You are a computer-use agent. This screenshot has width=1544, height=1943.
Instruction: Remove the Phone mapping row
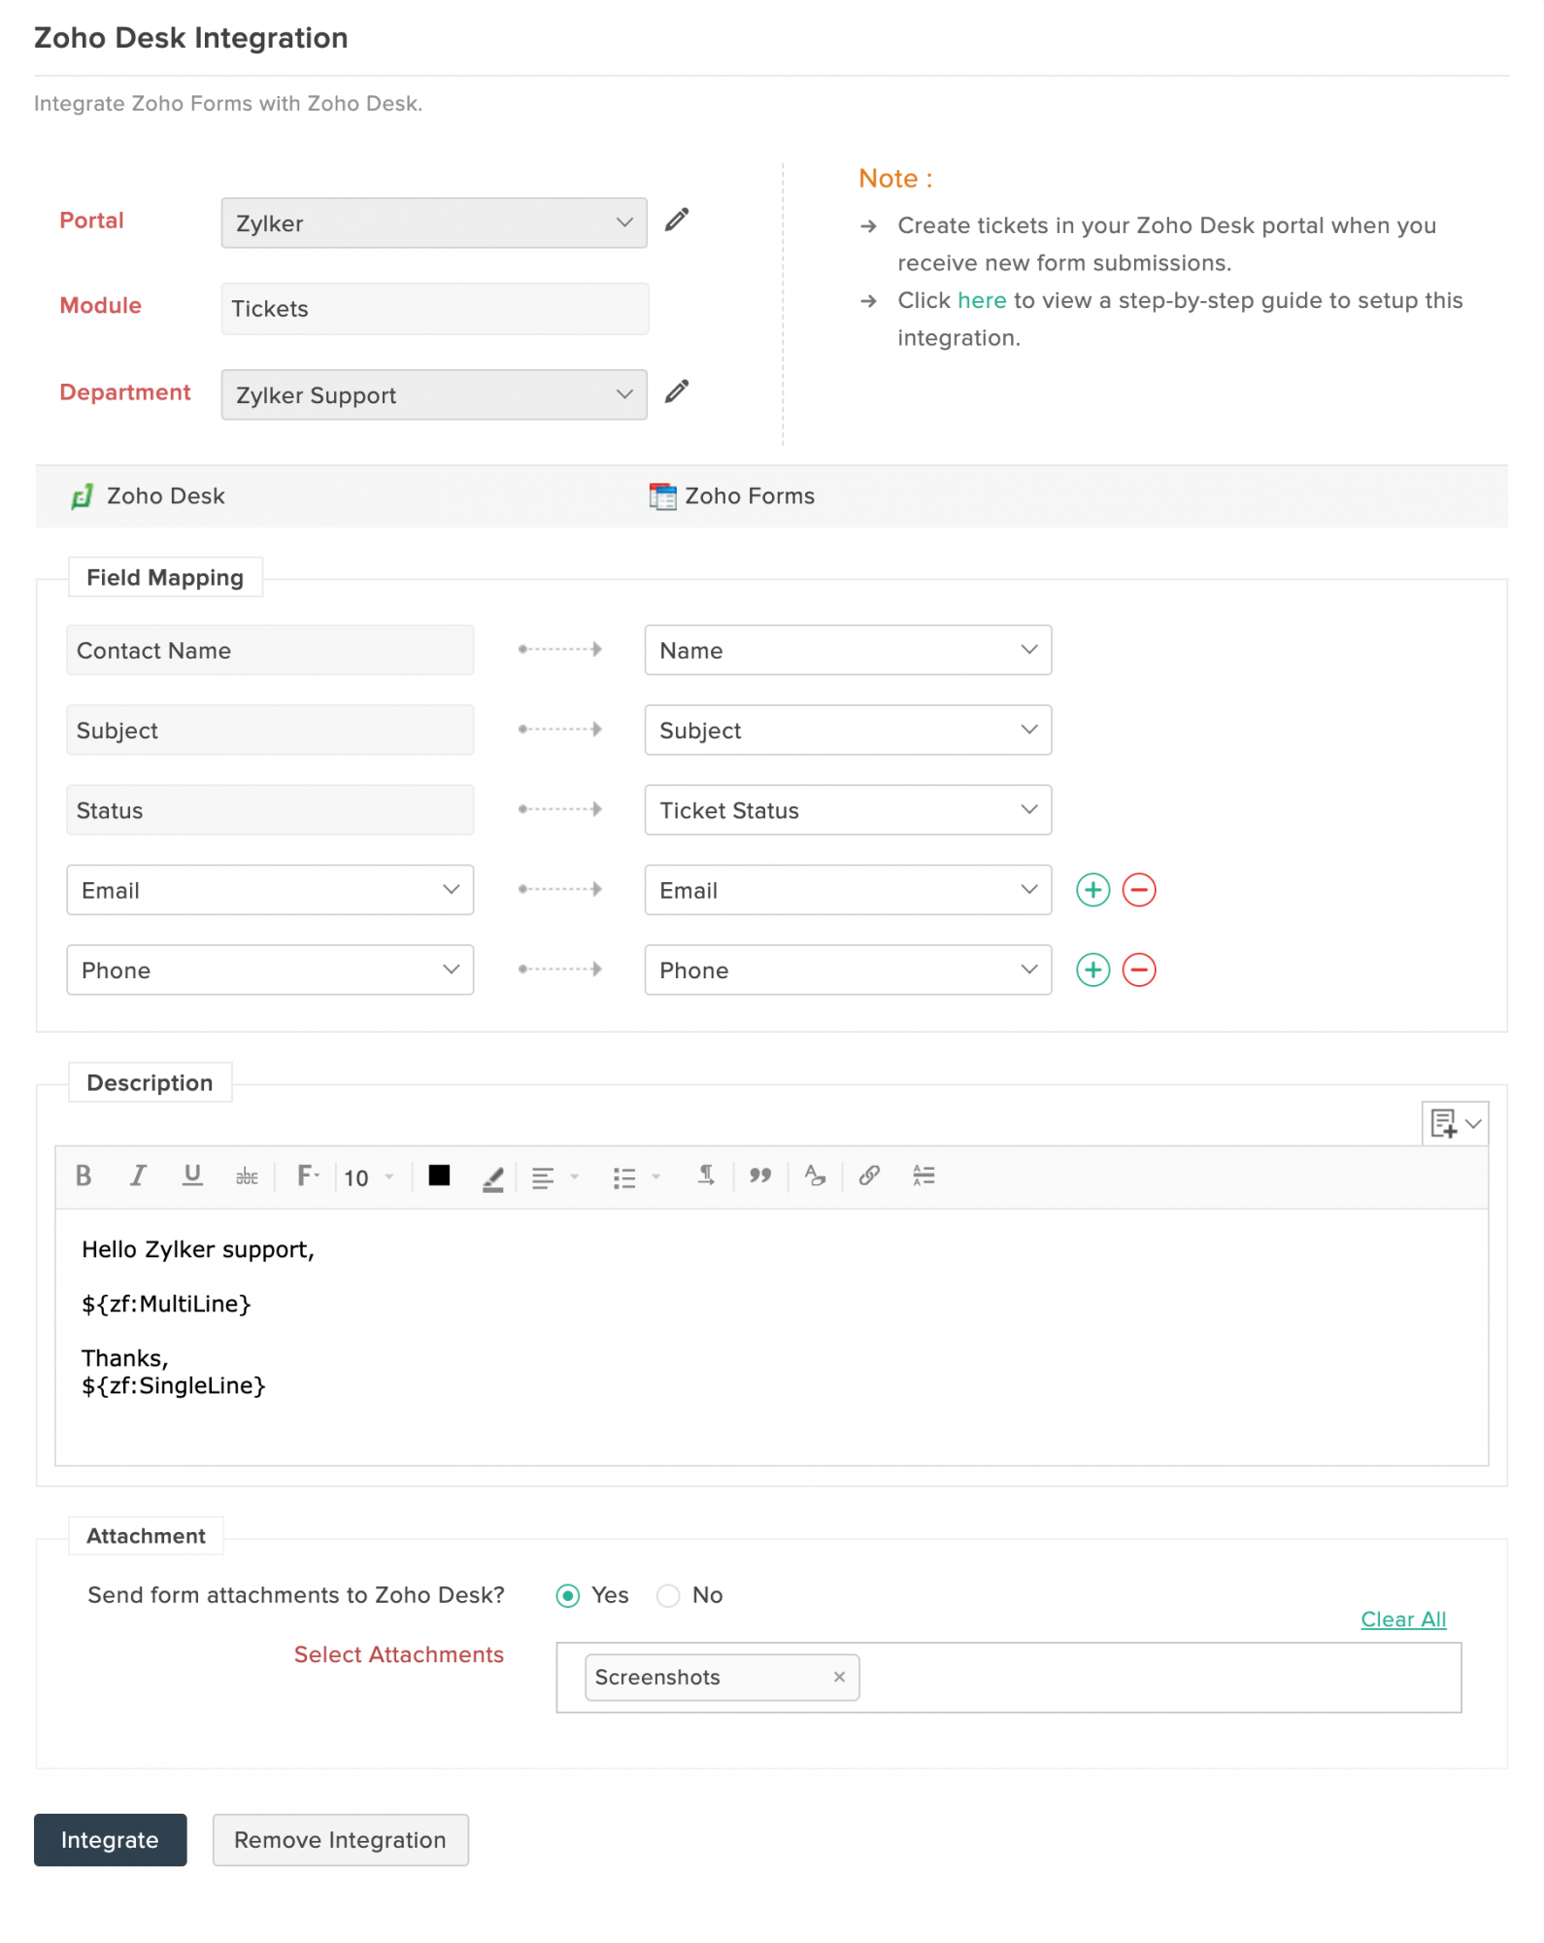click(x=1139, y=970)
